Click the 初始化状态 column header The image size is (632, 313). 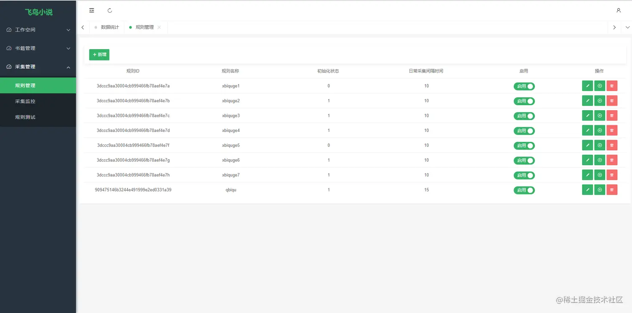(328, 71)
